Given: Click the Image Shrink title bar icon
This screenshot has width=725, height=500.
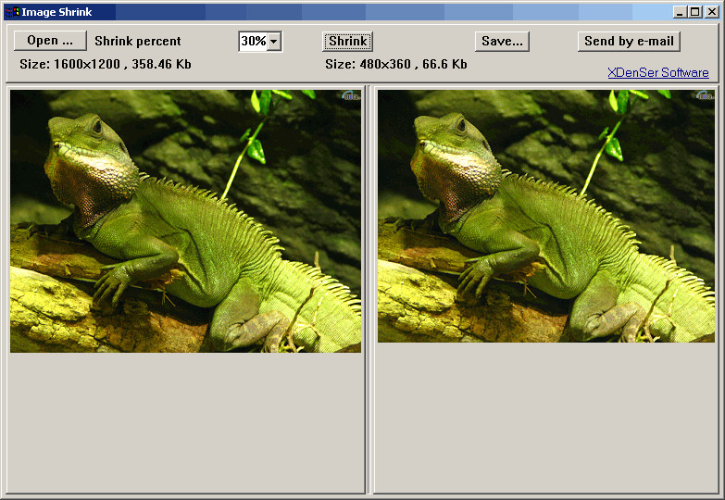Looking at the screenshot, I should pos(12,12).
